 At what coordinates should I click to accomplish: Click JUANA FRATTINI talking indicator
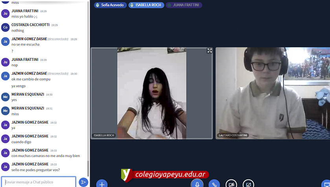click(x=184, y=5)
